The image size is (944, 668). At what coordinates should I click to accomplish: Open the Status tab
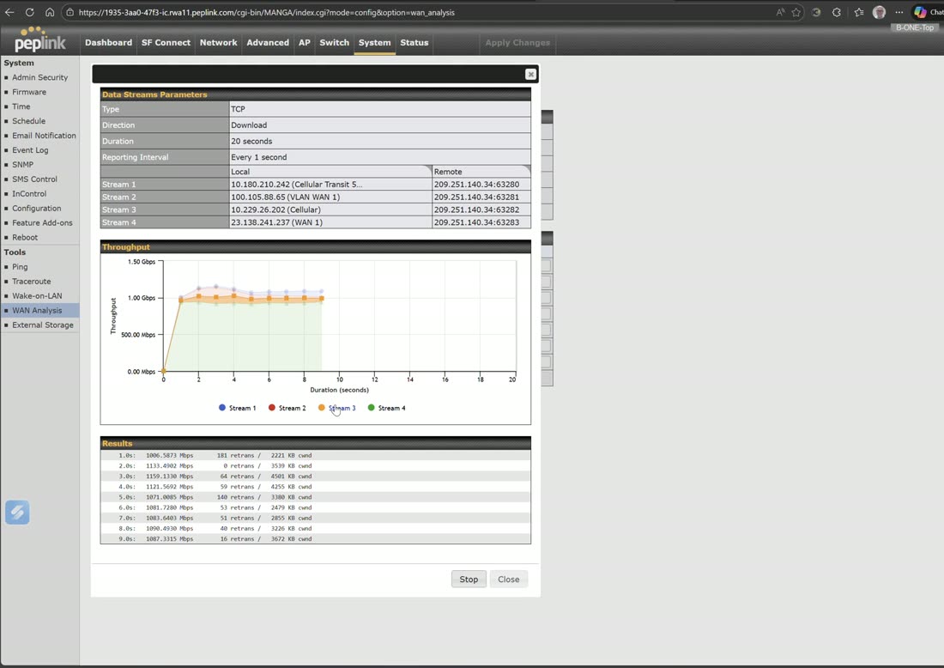click(x=415, y=43)
